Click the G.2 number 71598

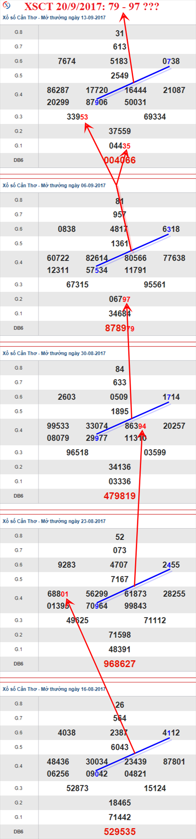tap(120, 635)
